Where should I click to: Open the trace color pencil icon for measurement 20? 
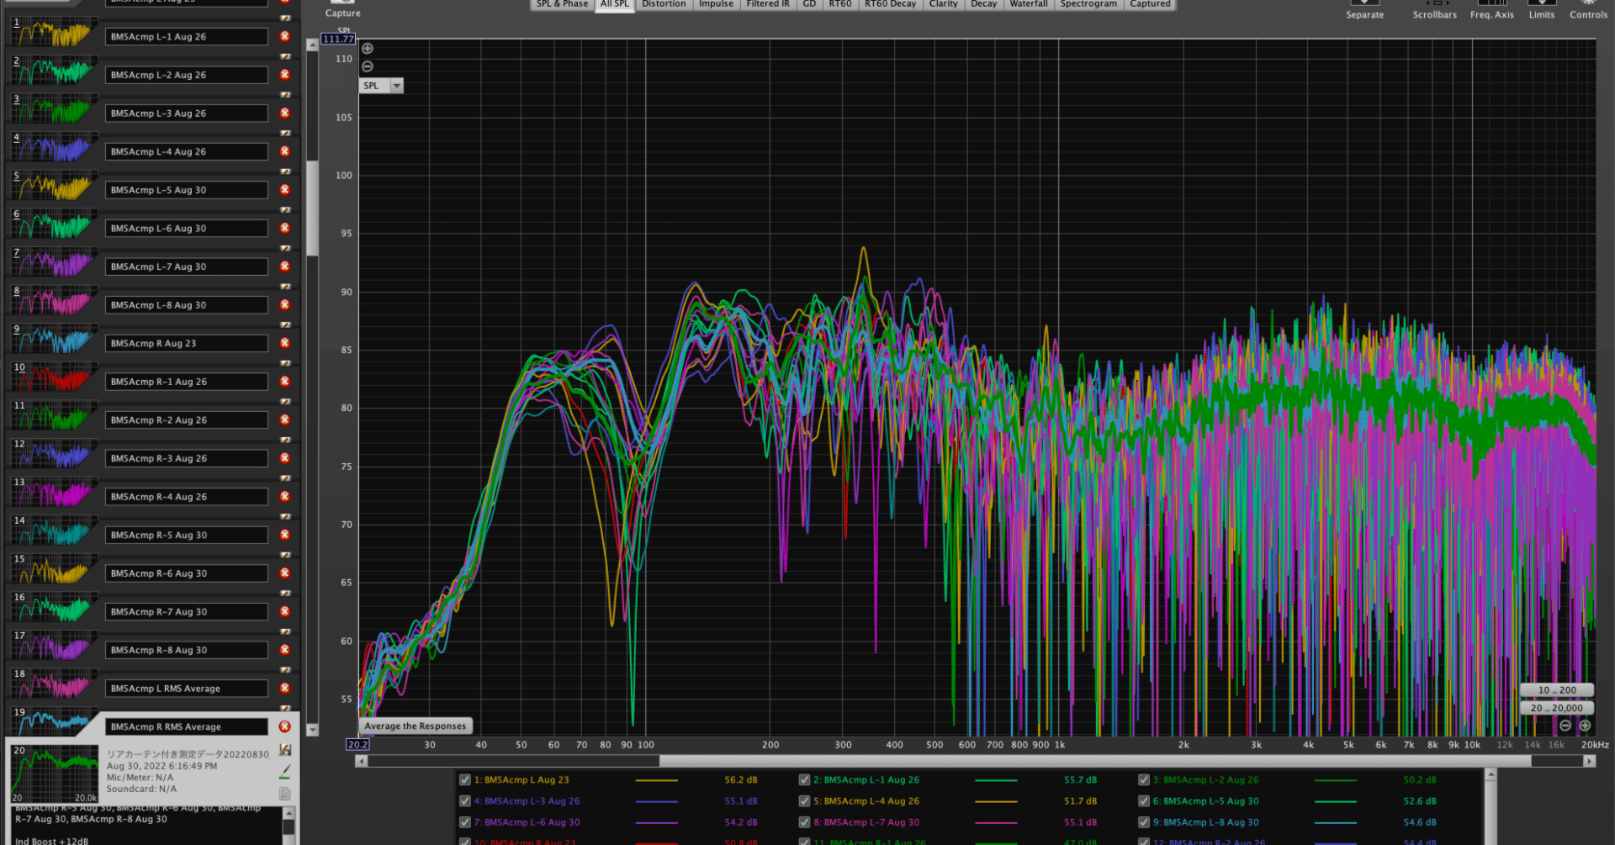click(x=285, y=770)
